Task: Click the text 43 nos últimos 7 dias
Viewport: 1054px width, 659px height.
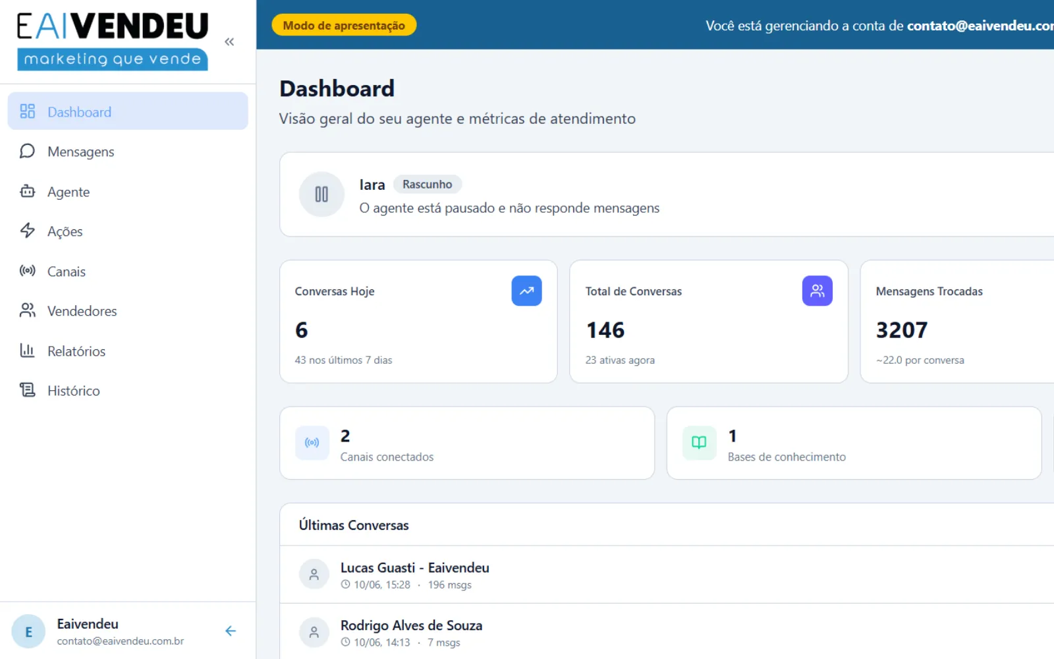Action: point(343,360)
